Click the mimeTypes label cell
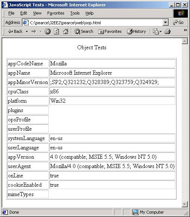 28,194
